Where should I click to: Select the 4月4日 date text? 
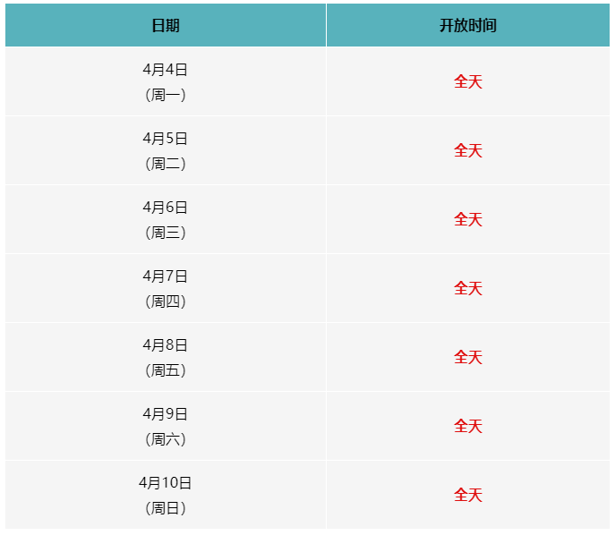(x=166, y=70)
